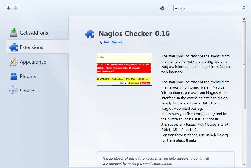Click the back arrow navigation button
Screen dimensions: 251x168
9,8
